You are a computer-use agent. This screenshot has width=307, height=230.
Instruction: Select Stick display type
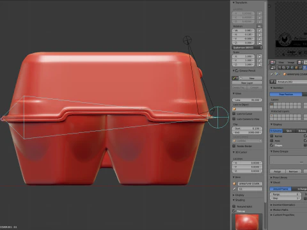[289, 131]
